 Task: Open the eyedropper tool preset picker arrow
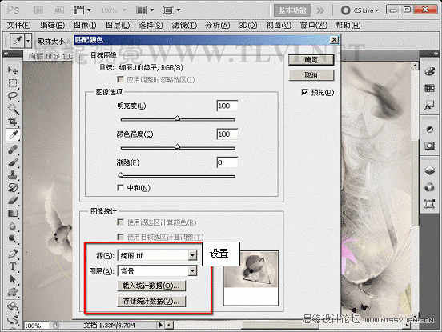[28, 41]
